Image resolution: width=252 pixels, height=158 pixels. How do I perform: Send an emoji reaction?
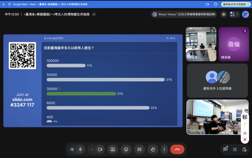click(x=126, y=149)
